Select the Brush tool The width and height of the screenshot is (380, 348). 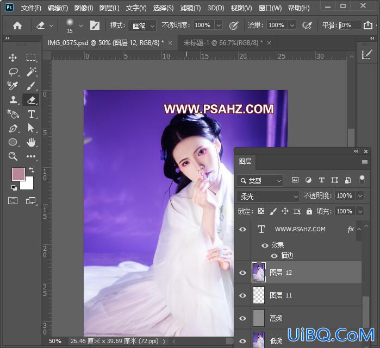32,86
